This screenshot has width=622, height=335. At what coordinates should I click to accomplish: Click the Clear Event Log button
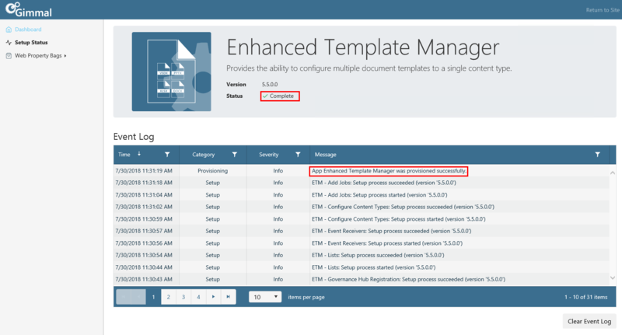tap(589, 321)
